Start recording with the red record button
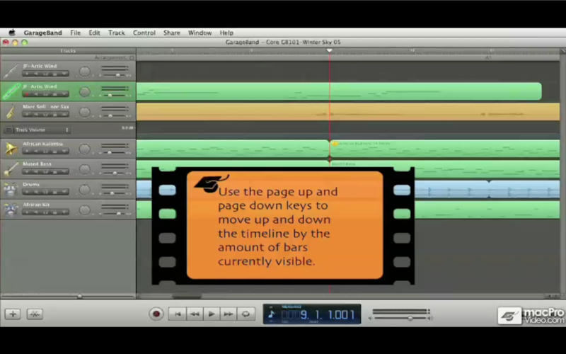 tap(156, 314)
